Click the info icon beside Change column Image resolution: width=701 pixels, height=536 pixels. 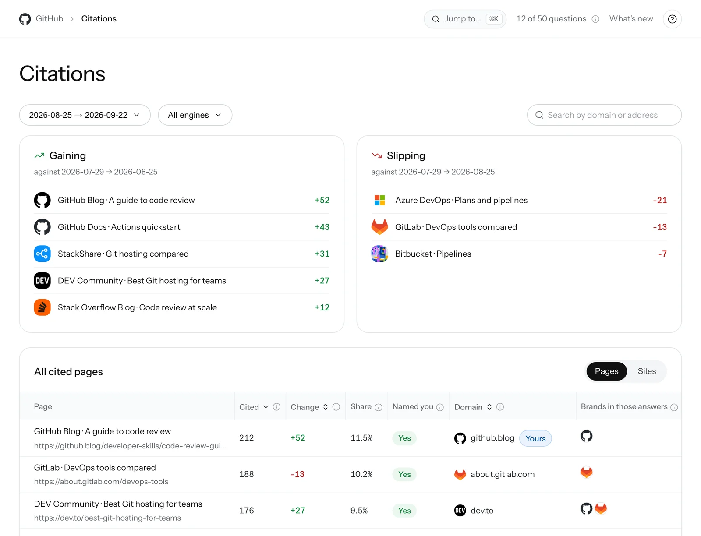click(336, 407)
